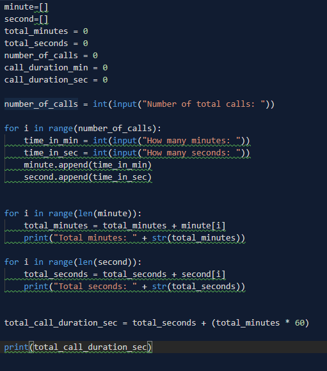Click the line 'second=[]'
Screen dimensions: 327x371
click(26, 19)
